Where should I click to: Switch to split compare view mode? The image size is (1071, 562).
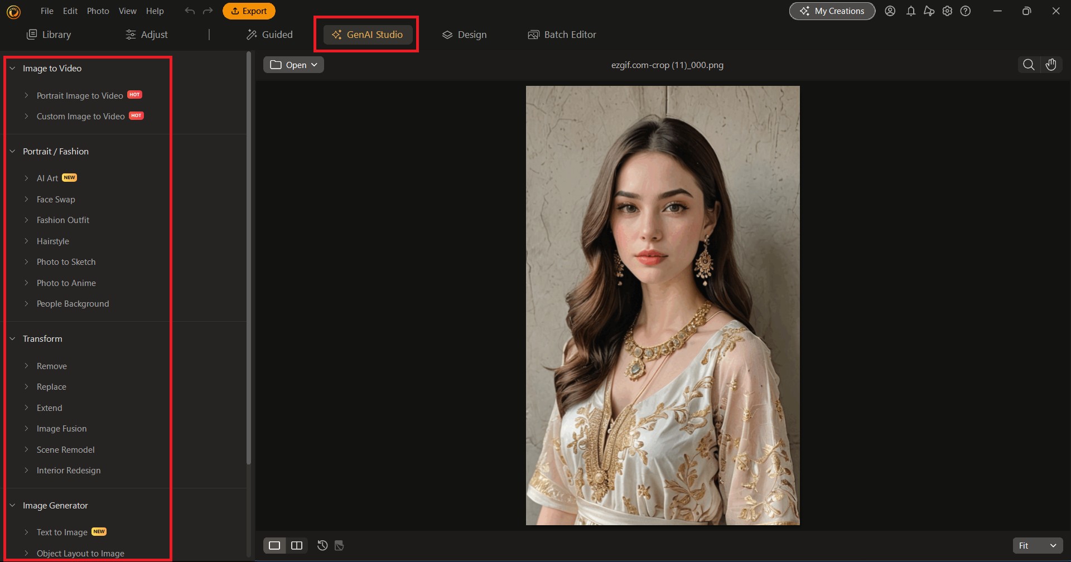[297, 545]
